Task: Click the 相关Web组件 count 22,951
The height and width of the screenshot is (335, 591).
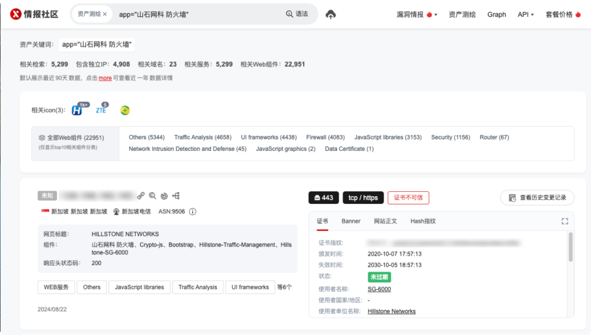Action: coord(295,64)
